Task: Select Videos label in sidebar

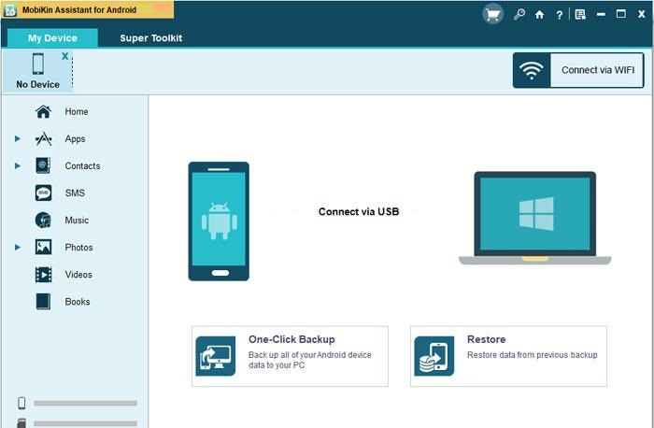Action: click(78, 275)
